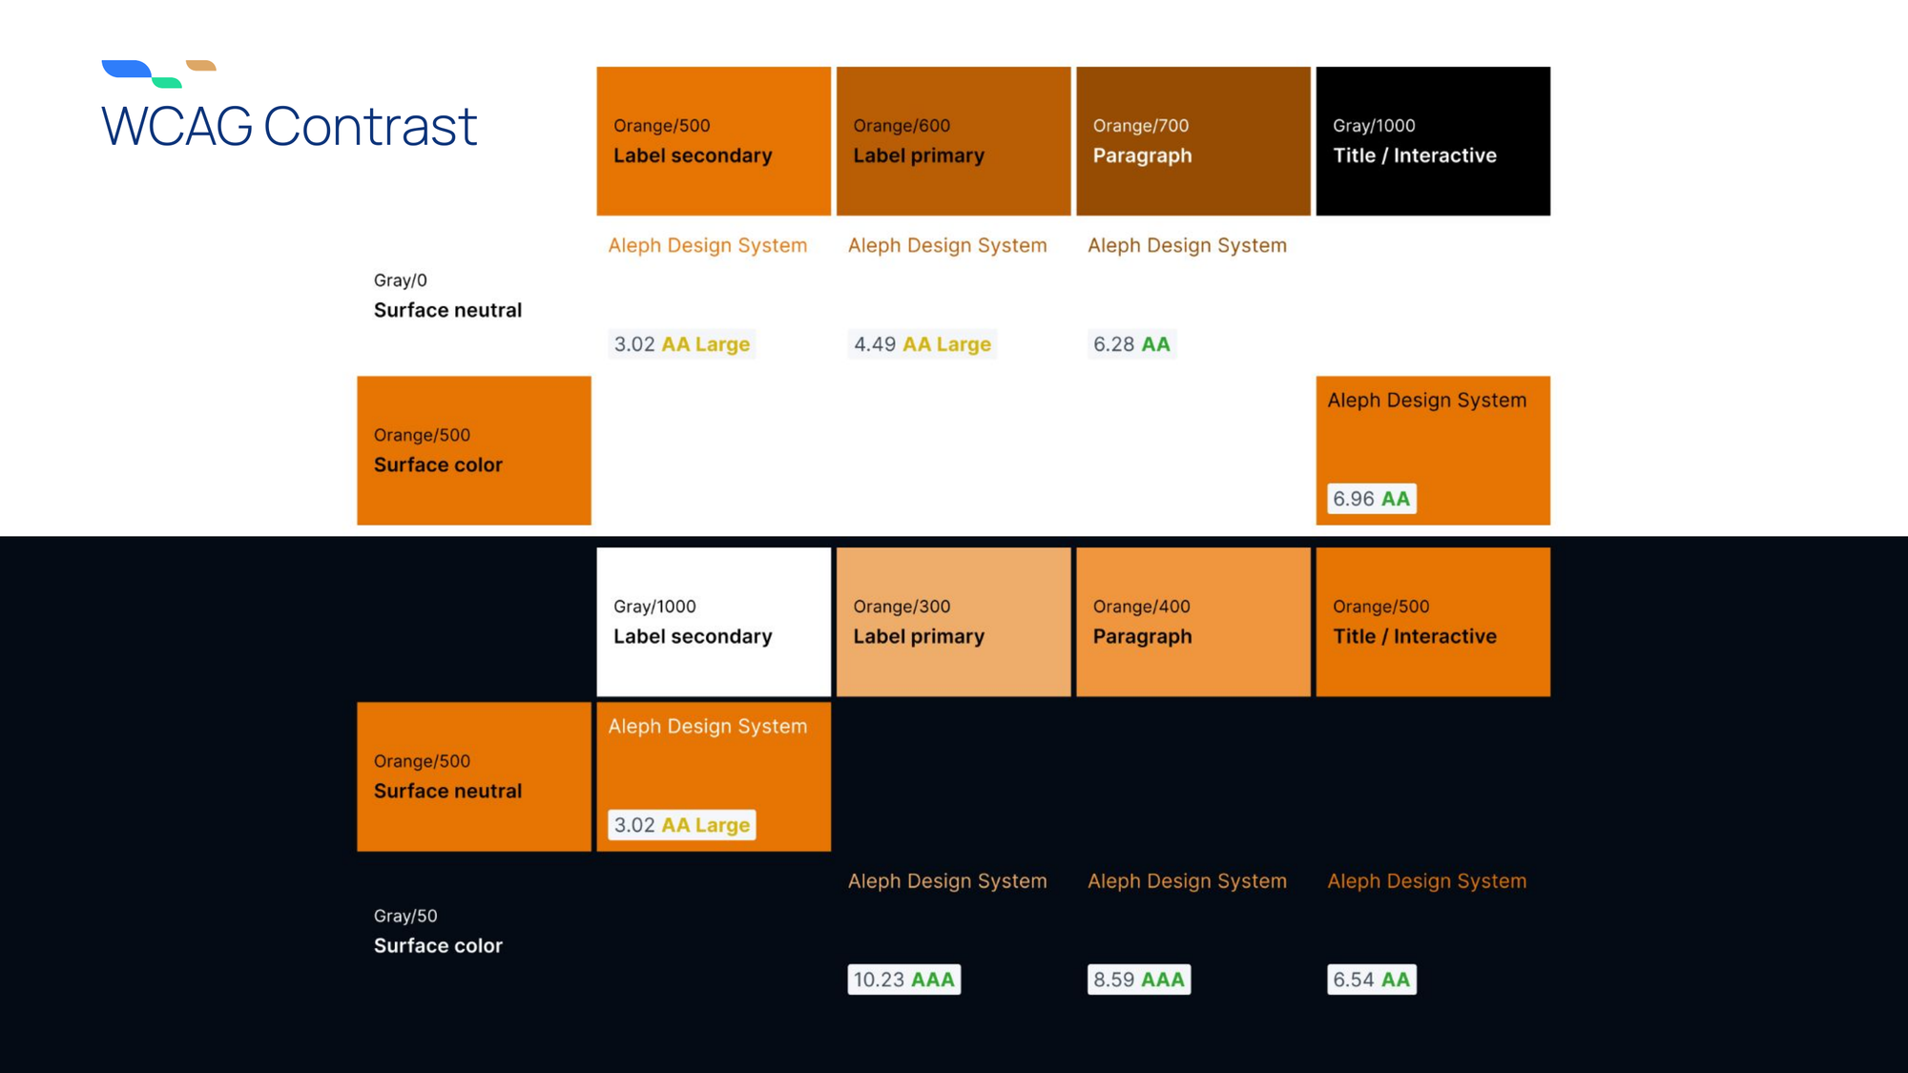Click the Orange/500 Surface color swatch
This screenshot has height=1073, width=1908.
coord(473,450)
